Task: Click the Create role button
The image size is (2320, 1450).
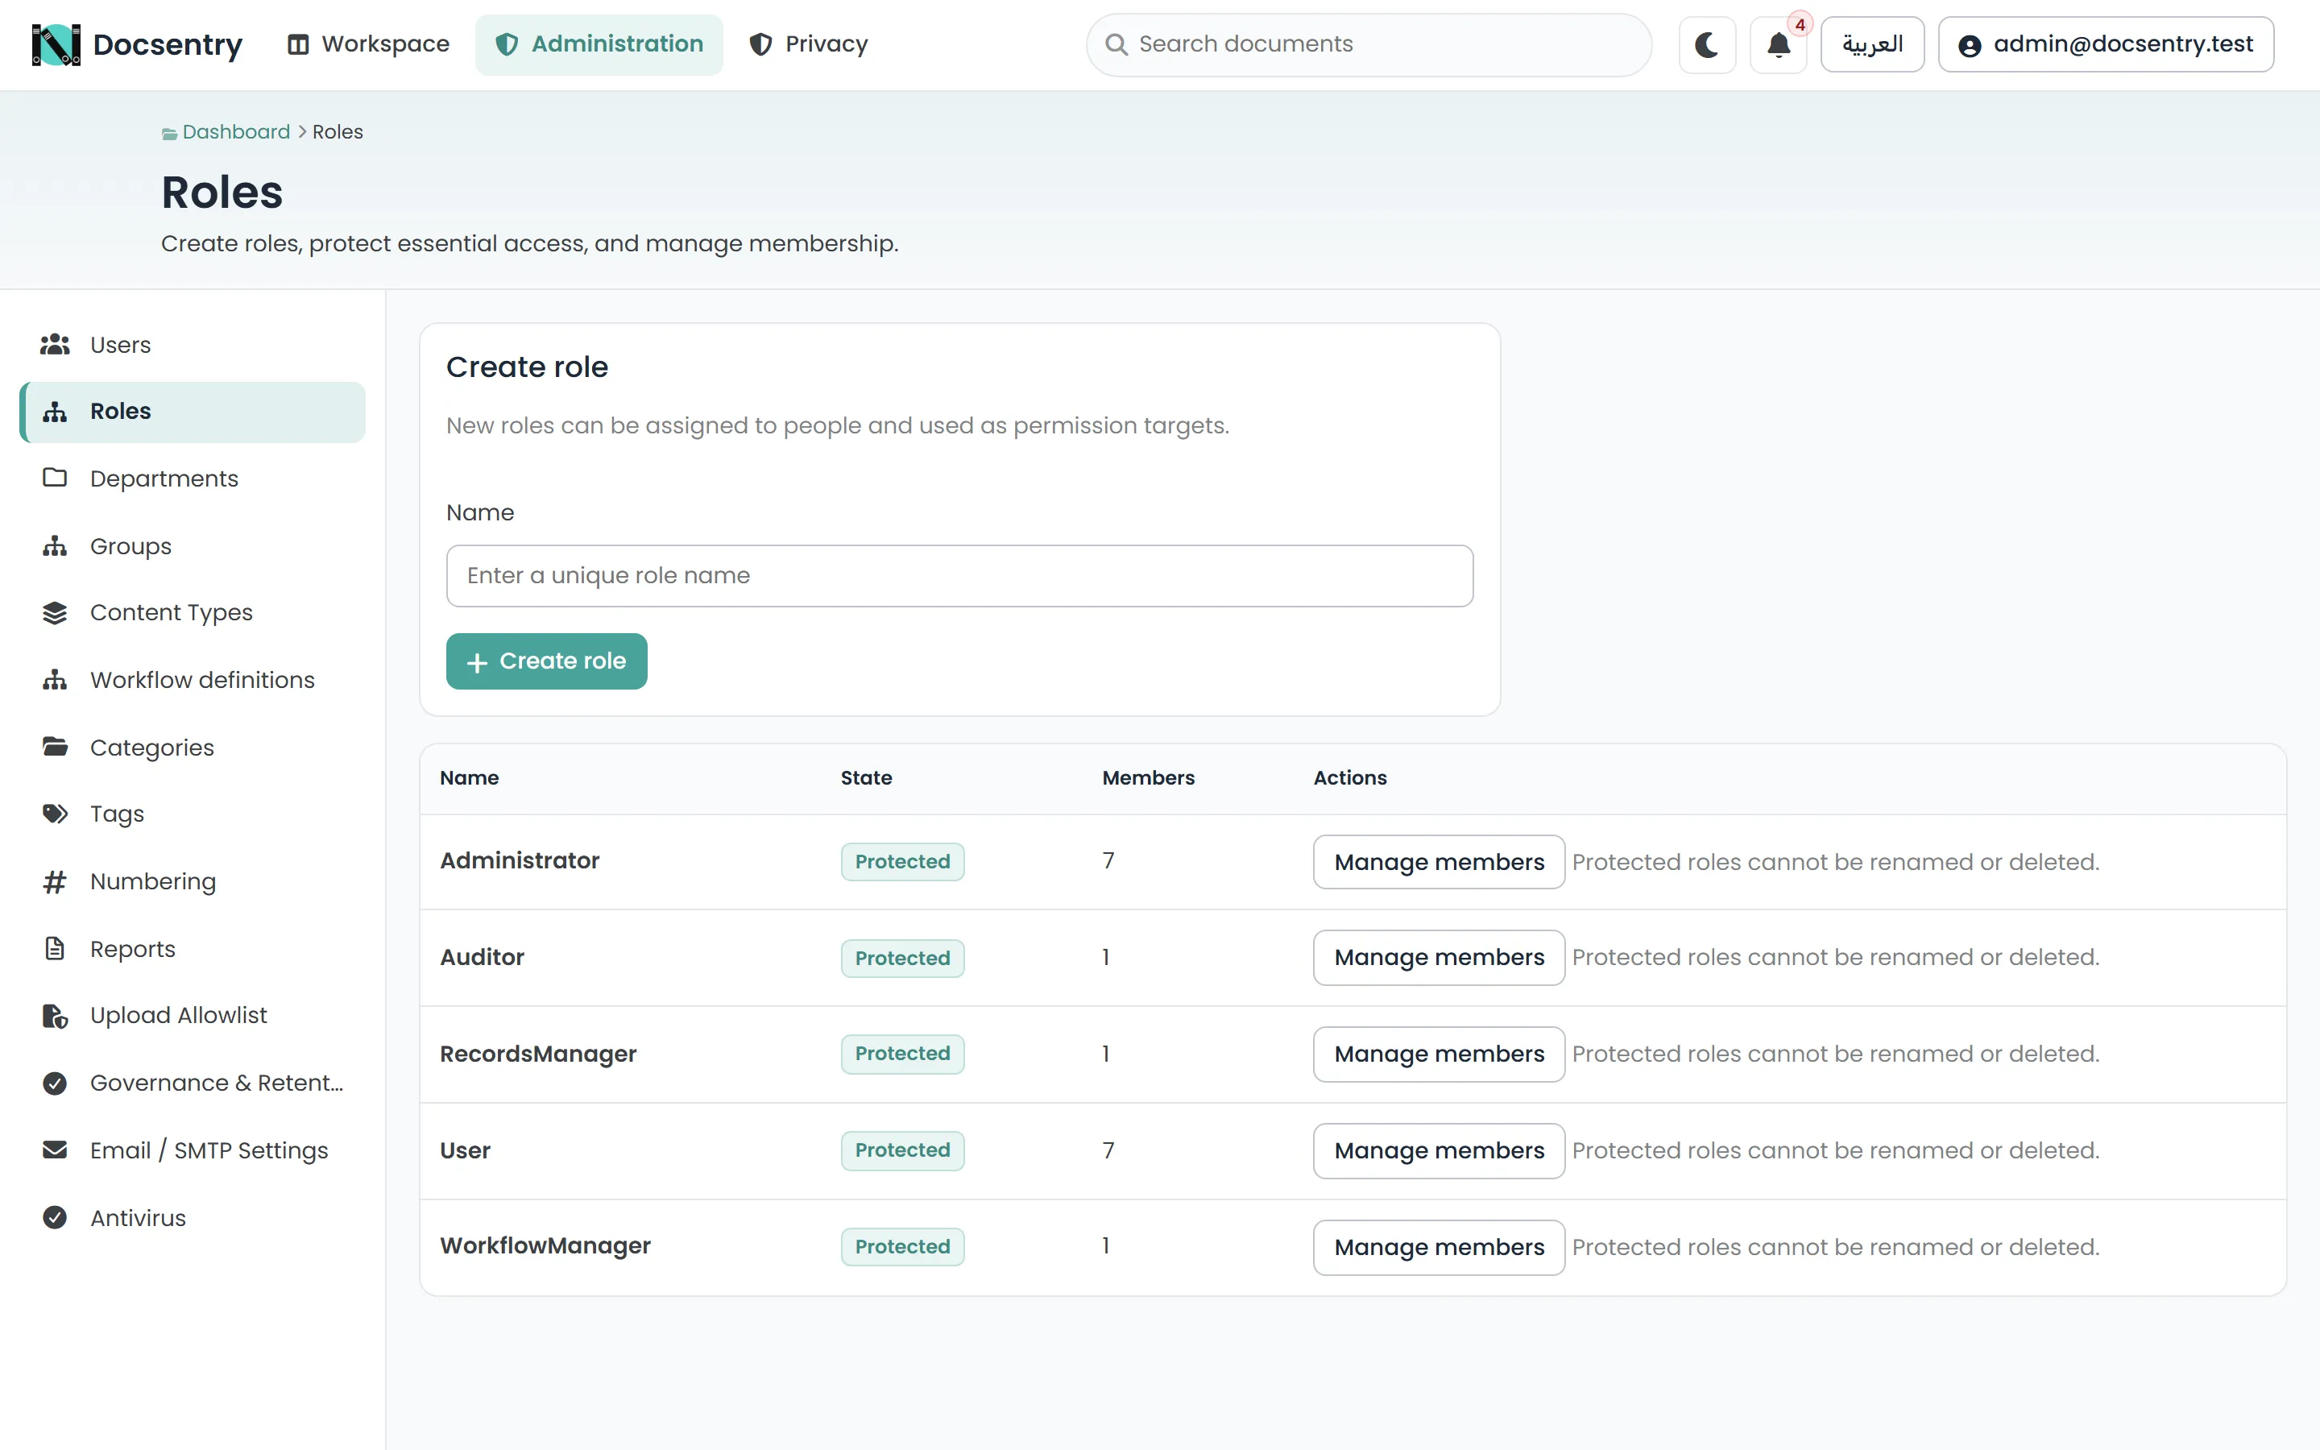Action: 546,661
